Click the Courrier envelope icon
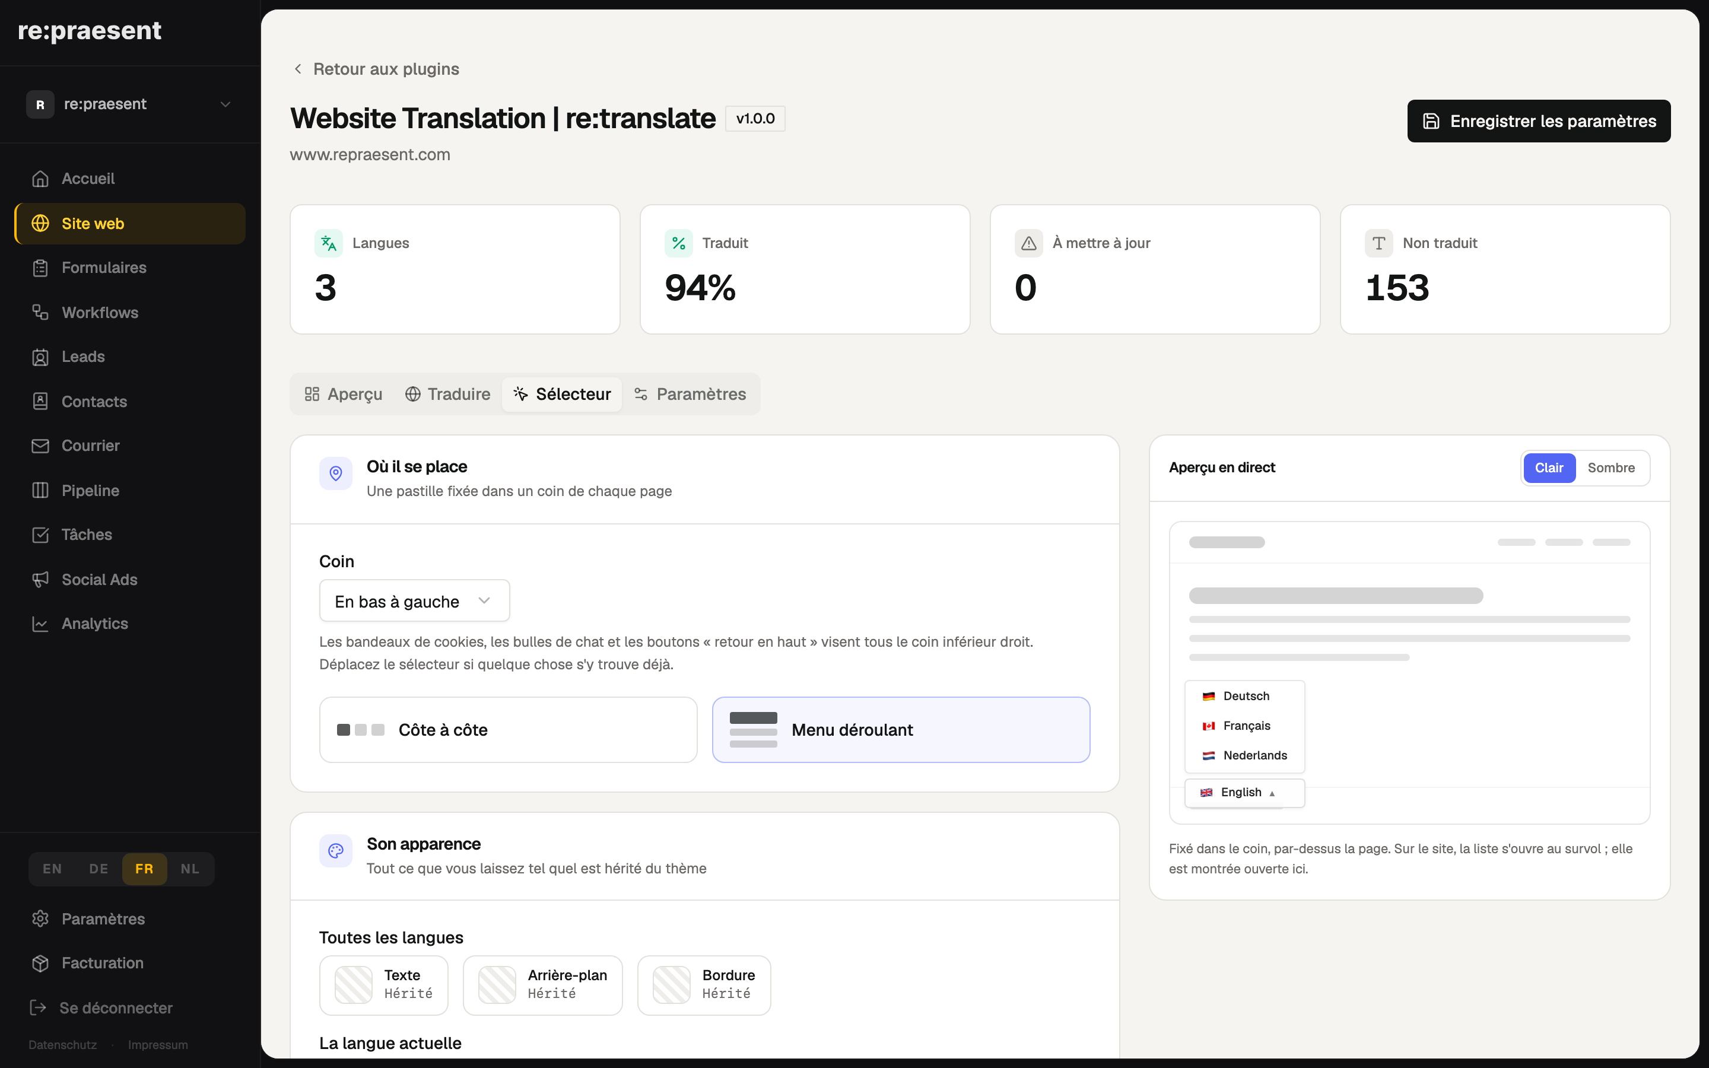 40,446
